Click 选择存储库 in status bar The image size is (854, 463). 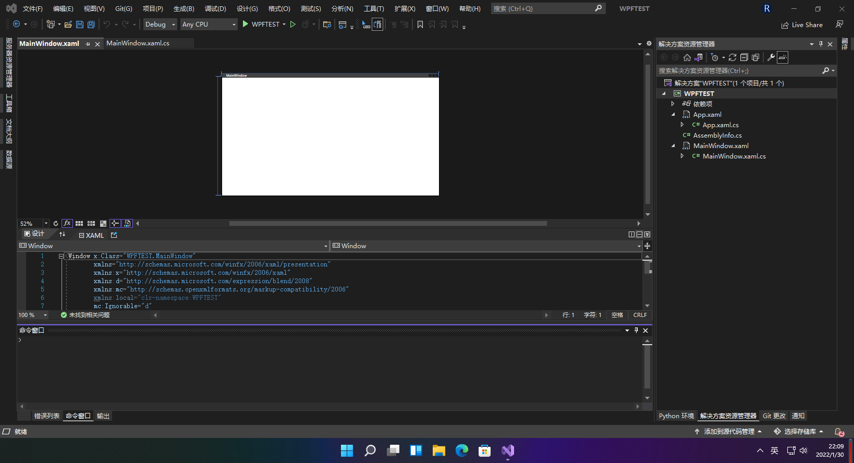pos(799,431)
